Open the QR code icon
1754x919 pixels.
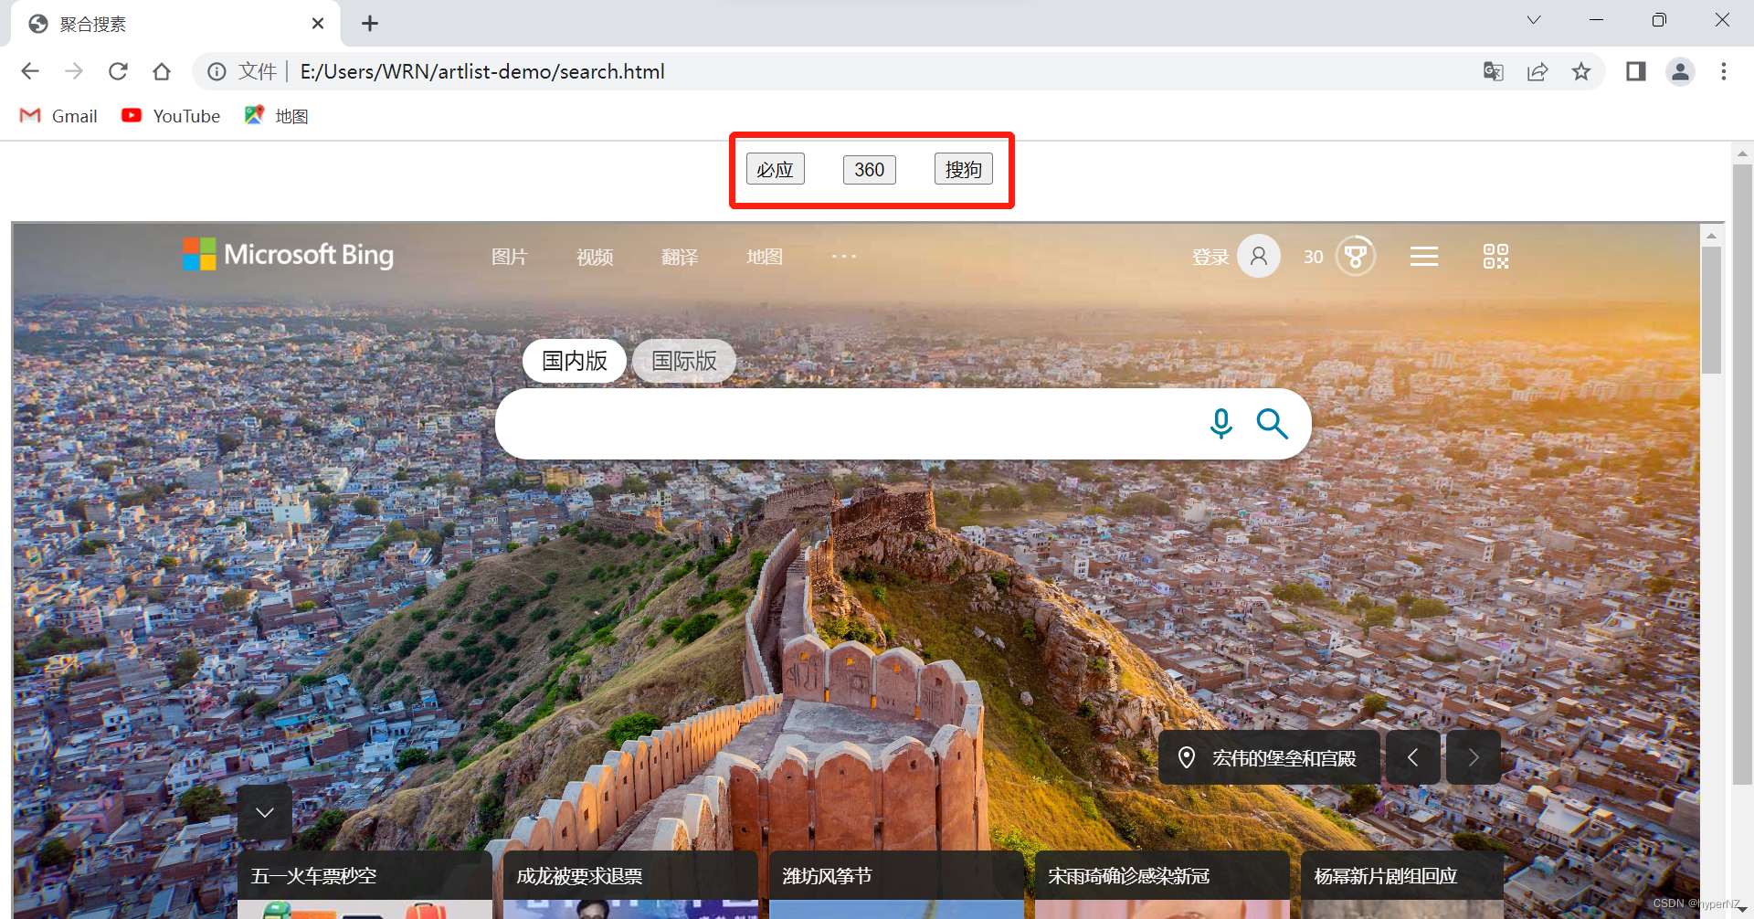click(x=1495, y=256)
